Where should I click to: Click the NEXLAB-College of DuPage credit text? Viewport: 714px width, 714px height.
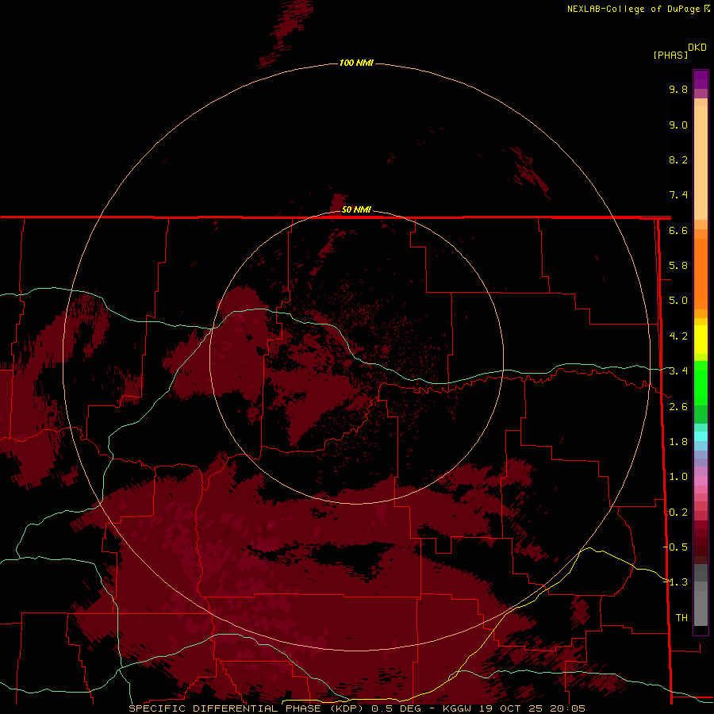[633, 9]
